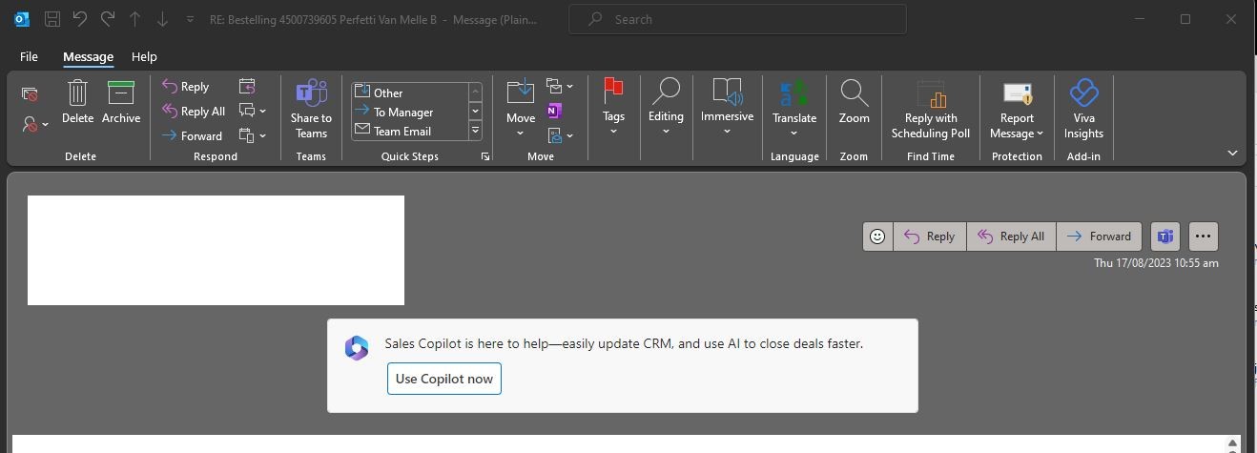1257x453 pixels.
Task: Click Reply All in the ribbon Respond group
Action: click(194, 112)
